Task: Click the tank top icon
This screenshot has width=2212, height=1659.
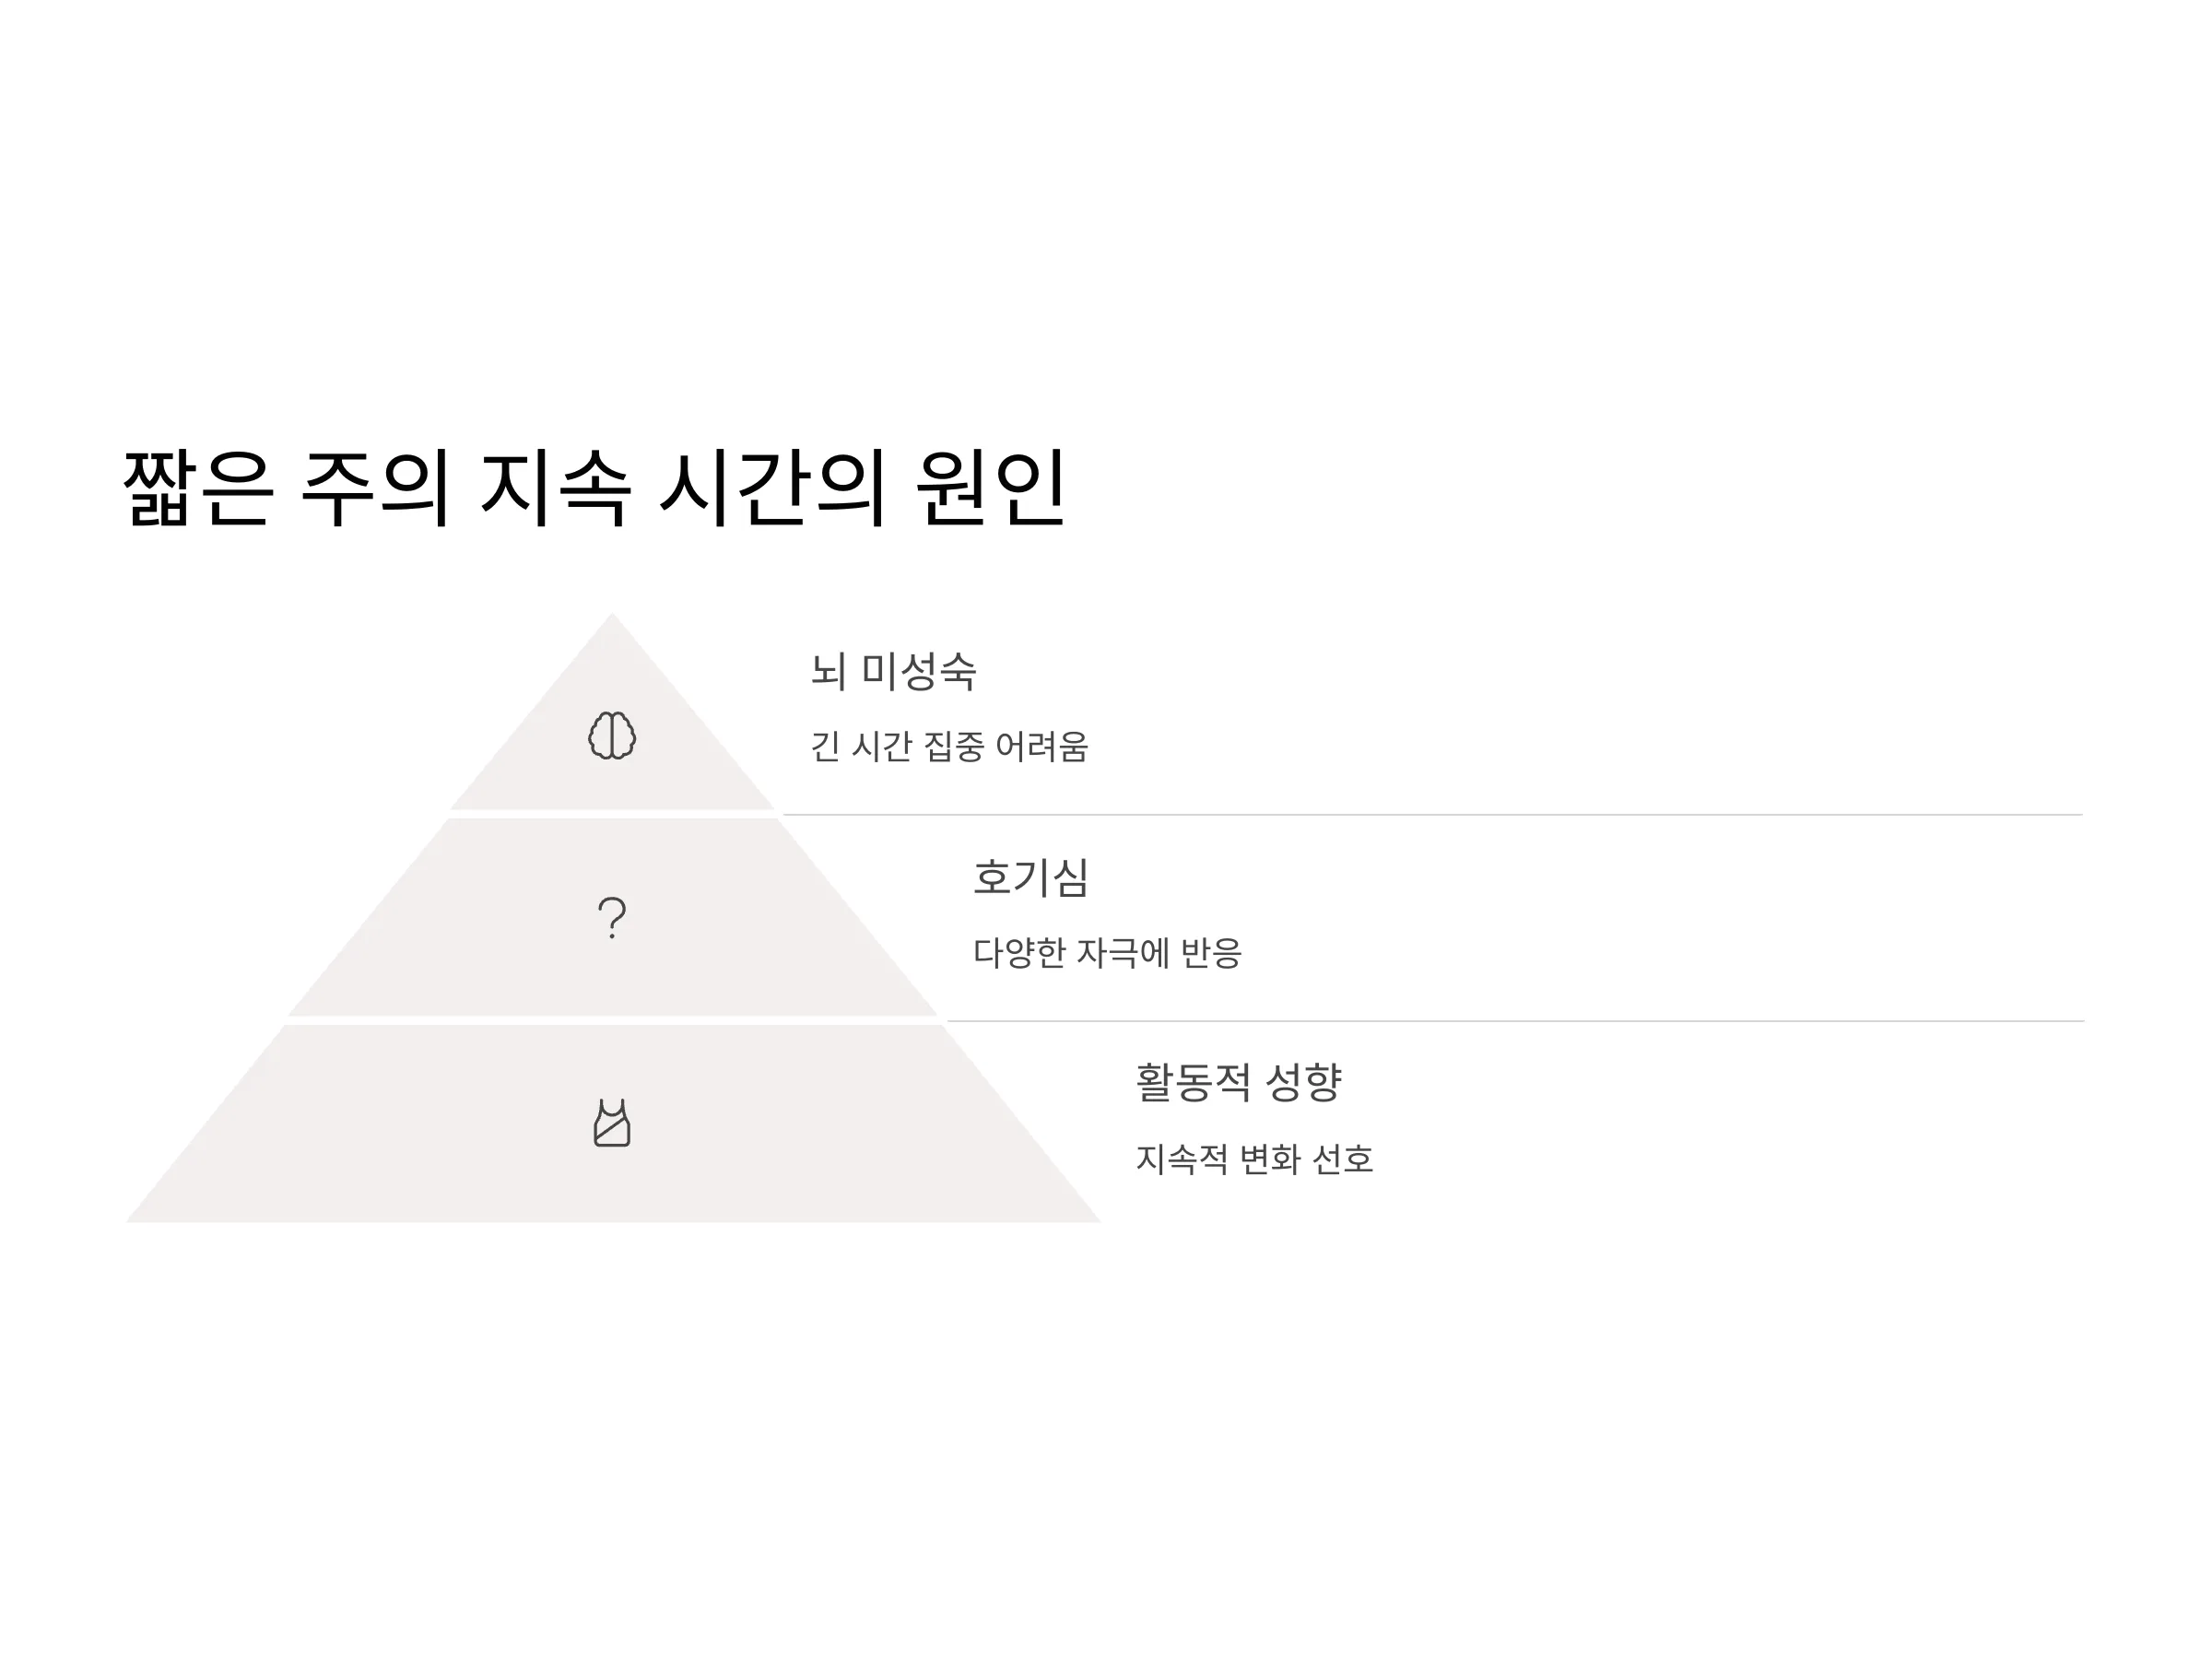Action: [x=611, y=1123]
